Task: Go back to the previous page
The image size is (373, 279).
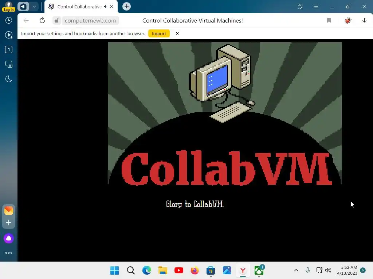Action: 26,20
